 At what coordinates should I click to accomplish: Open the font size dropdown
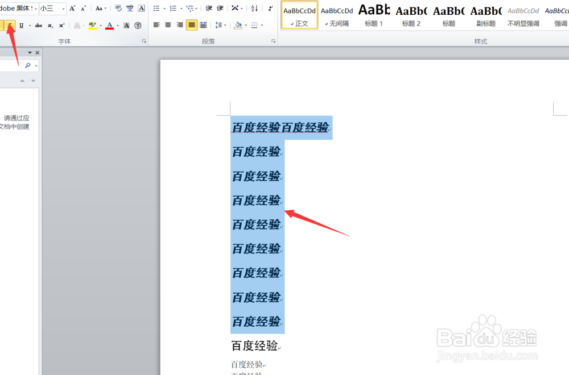(x=63, y=9)
